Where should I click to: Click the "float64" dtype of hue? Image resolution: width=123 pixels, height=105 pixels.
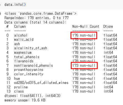click(x=110, y=78)
